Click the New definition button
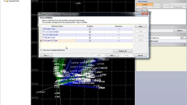Screen dimensions: 187x105 [x=141, y=27]
